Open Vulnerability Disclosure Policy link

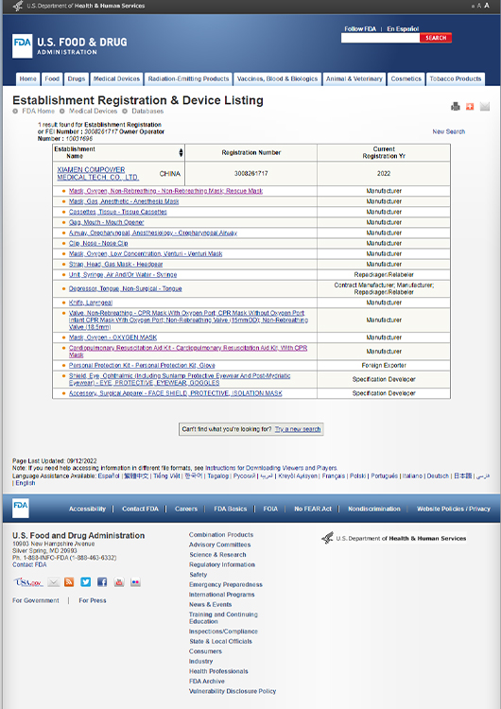pos(233,691)
